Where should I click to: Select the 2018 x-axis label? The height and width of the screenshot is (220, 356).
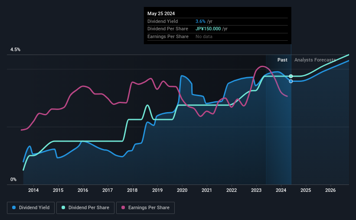click(132, 190)
